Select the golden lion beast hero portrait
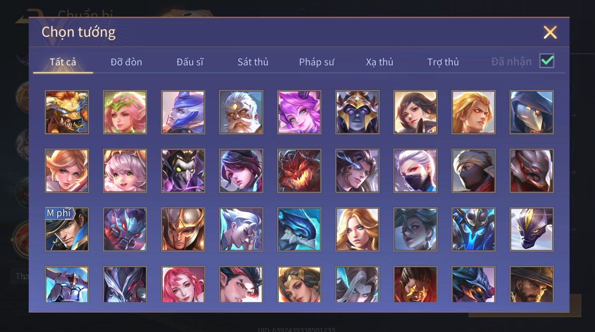The image size is (595, 332). (x=67, y=112)
